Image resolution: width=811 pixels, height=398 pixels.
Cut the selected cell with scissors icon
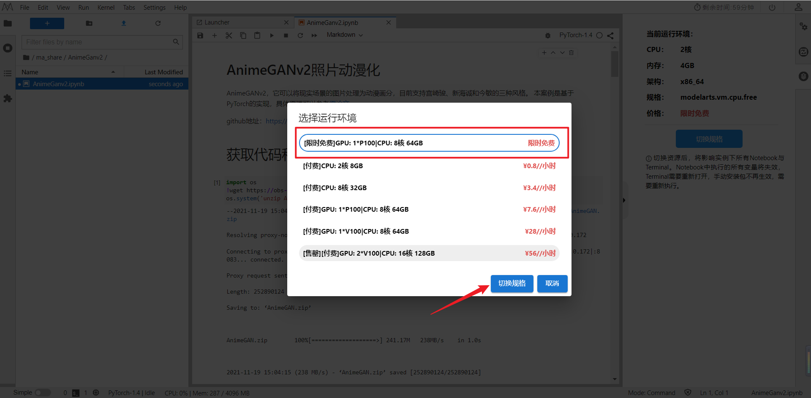click(x=229, y=35)
